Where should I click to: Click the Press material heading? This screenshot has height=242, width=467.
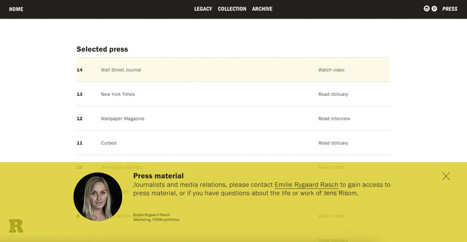point(159,176)
